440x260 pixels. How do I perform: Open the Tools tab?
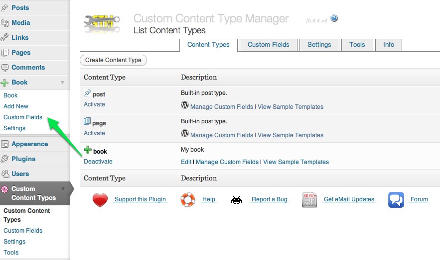point(357,45)
